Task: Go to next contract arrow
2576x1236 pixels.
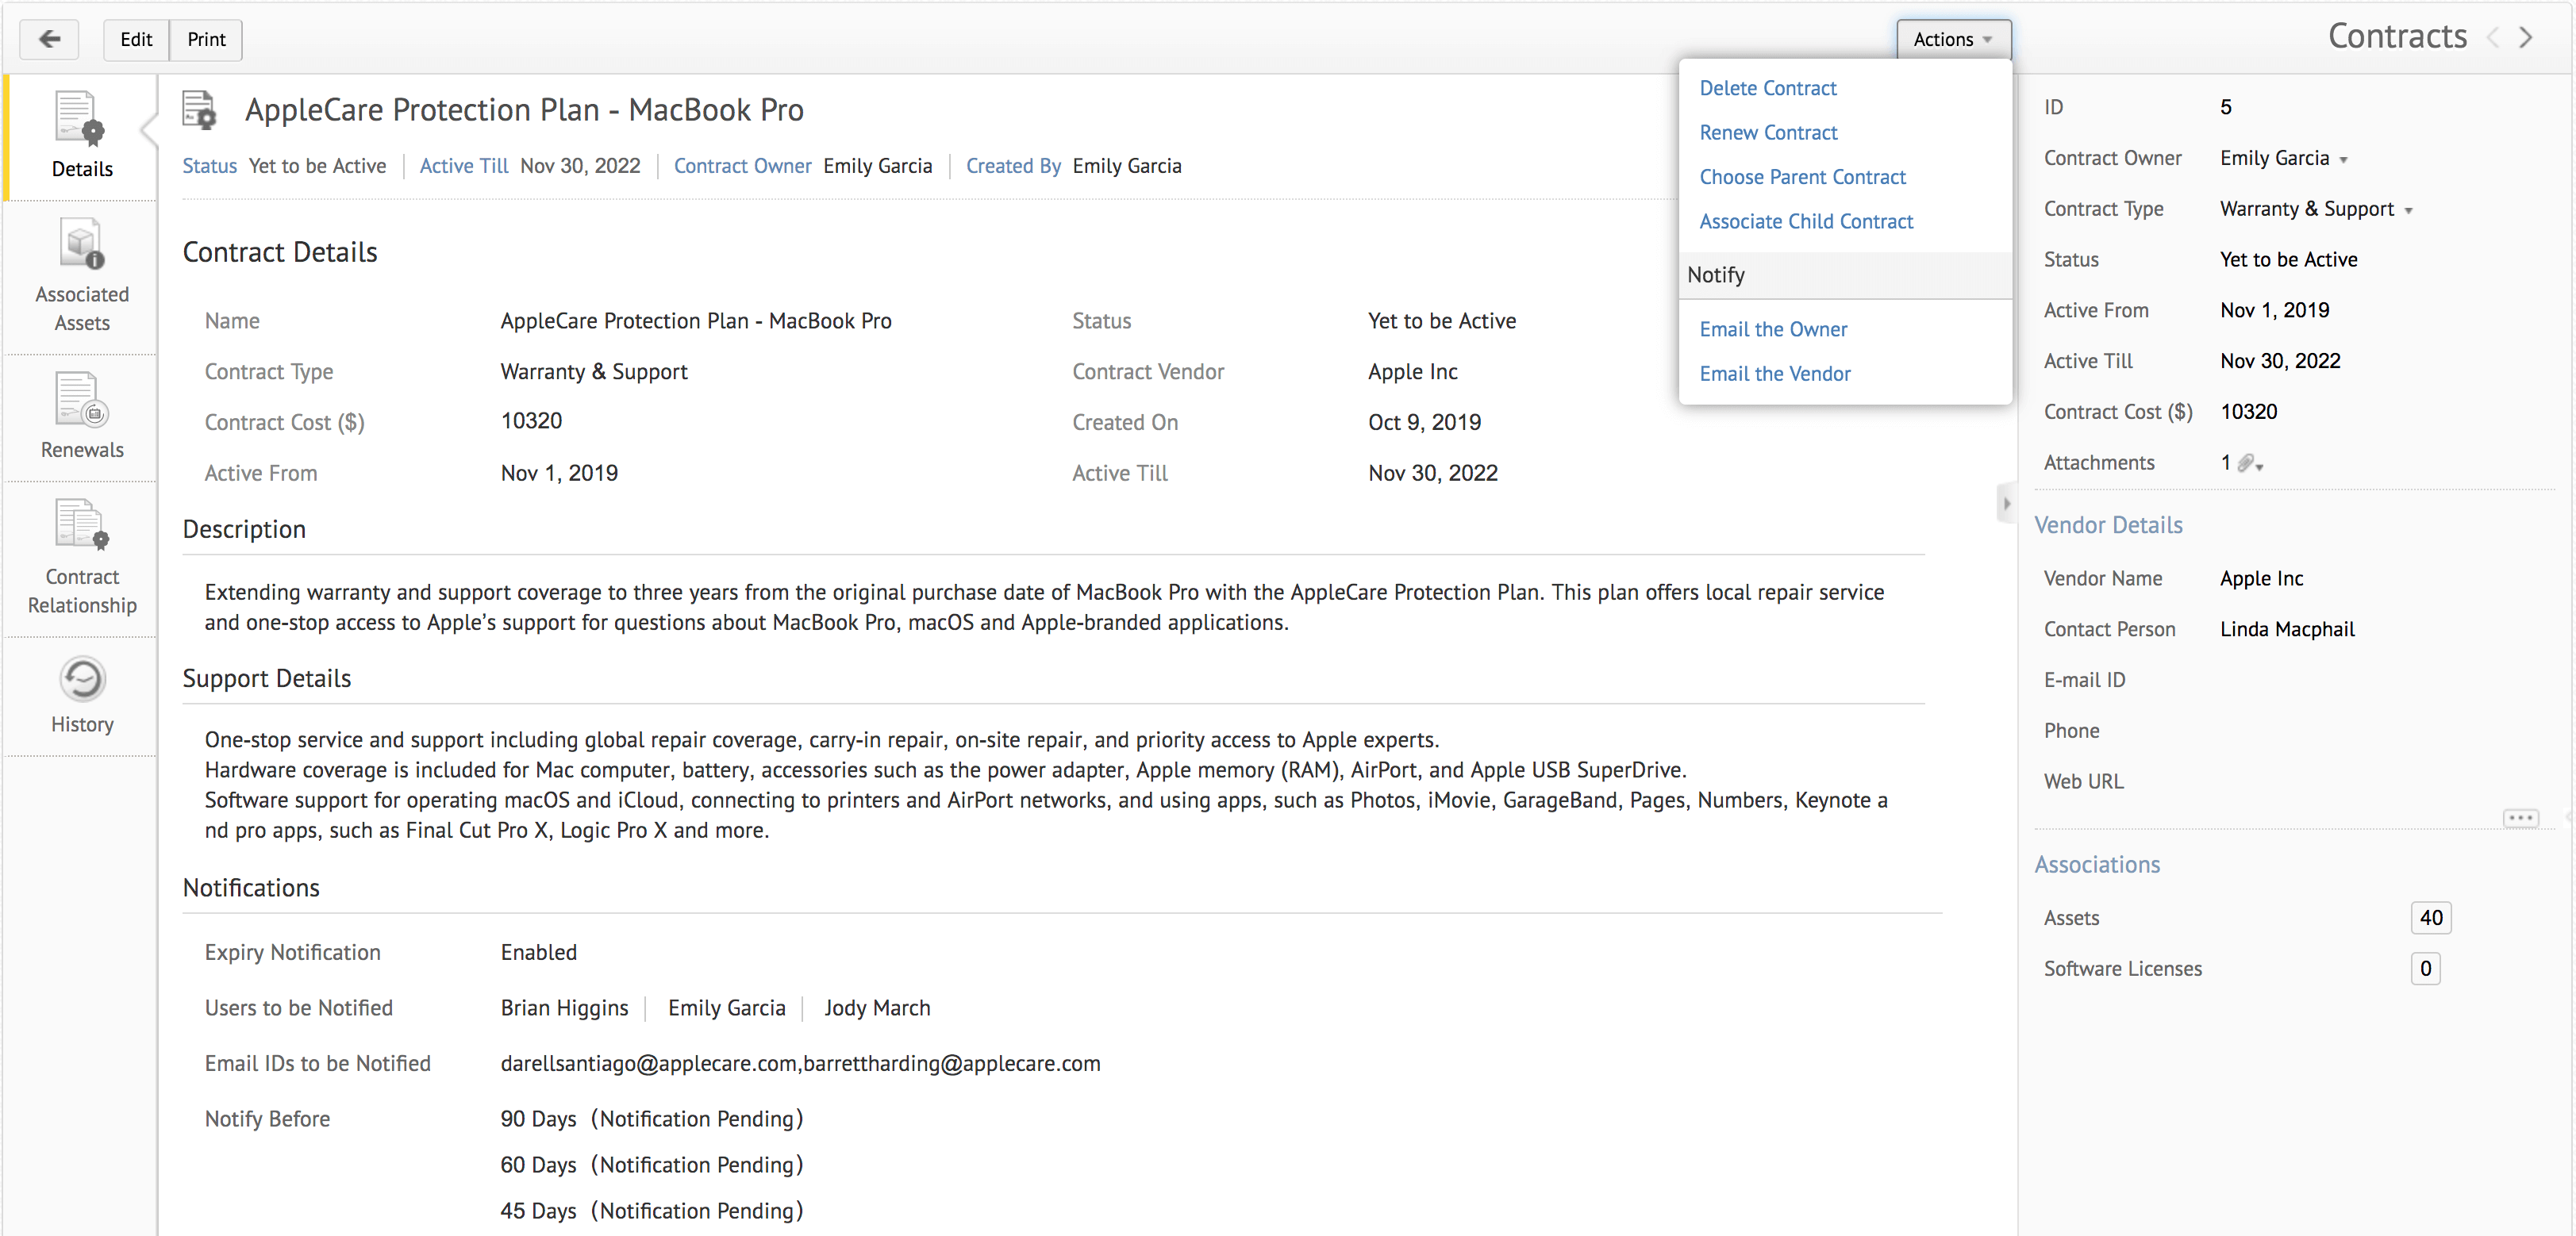Action: click(2527, 37)
